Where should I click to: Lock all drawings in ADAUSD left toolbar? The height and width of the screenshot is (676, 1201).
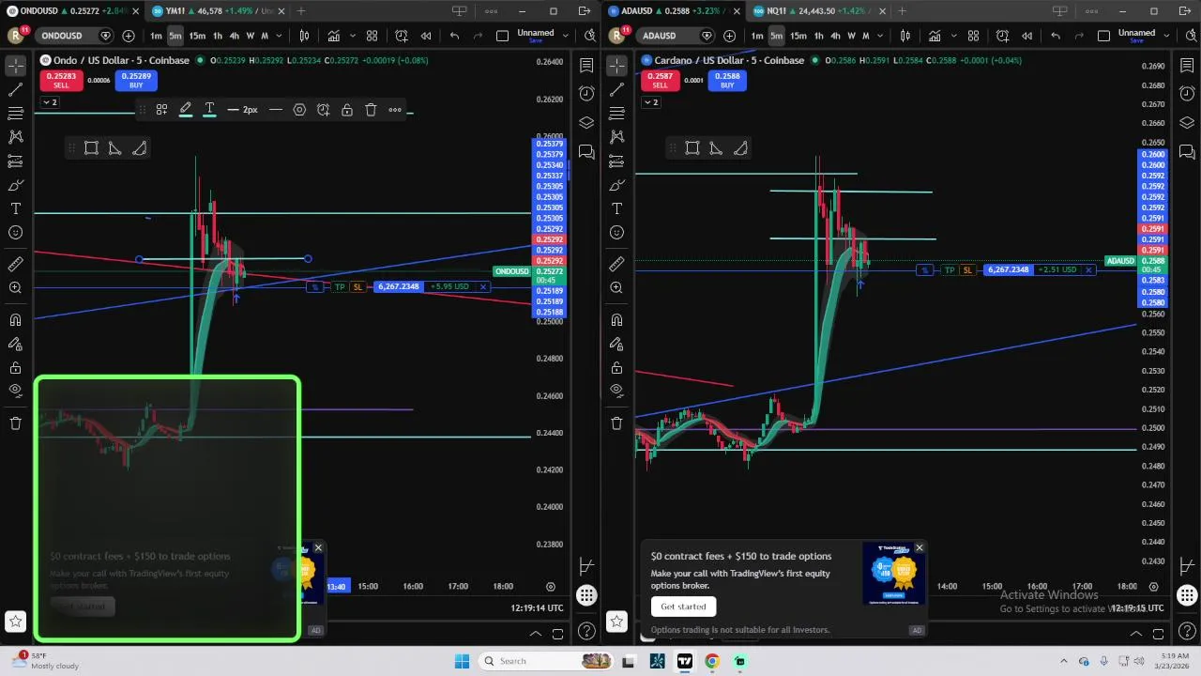pyautogui.click(x=616, y=368)
